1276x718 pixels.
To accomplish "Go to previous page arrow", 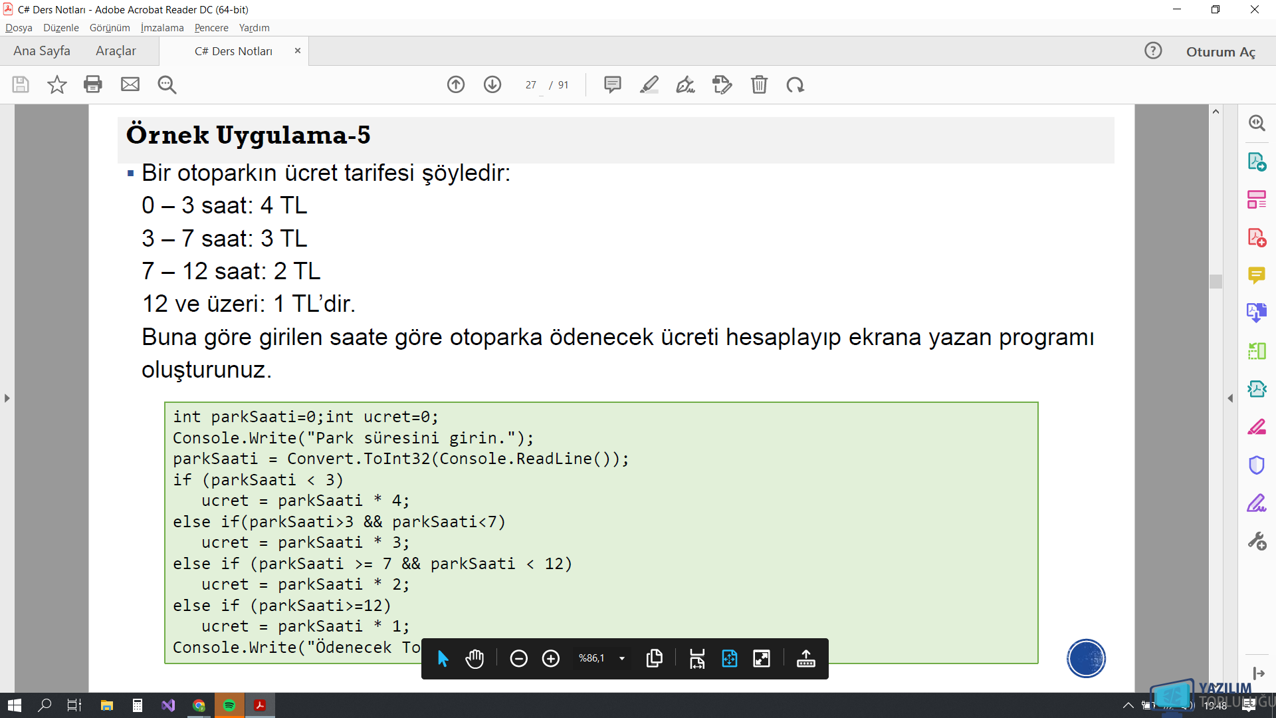I will tap(456, 84).
